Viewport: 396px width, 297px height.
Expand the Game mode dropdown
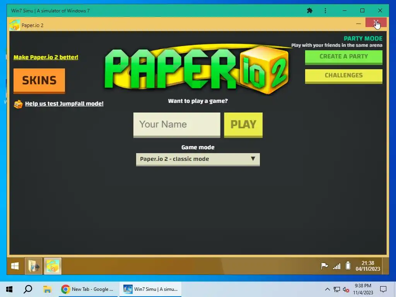[198, 159]
